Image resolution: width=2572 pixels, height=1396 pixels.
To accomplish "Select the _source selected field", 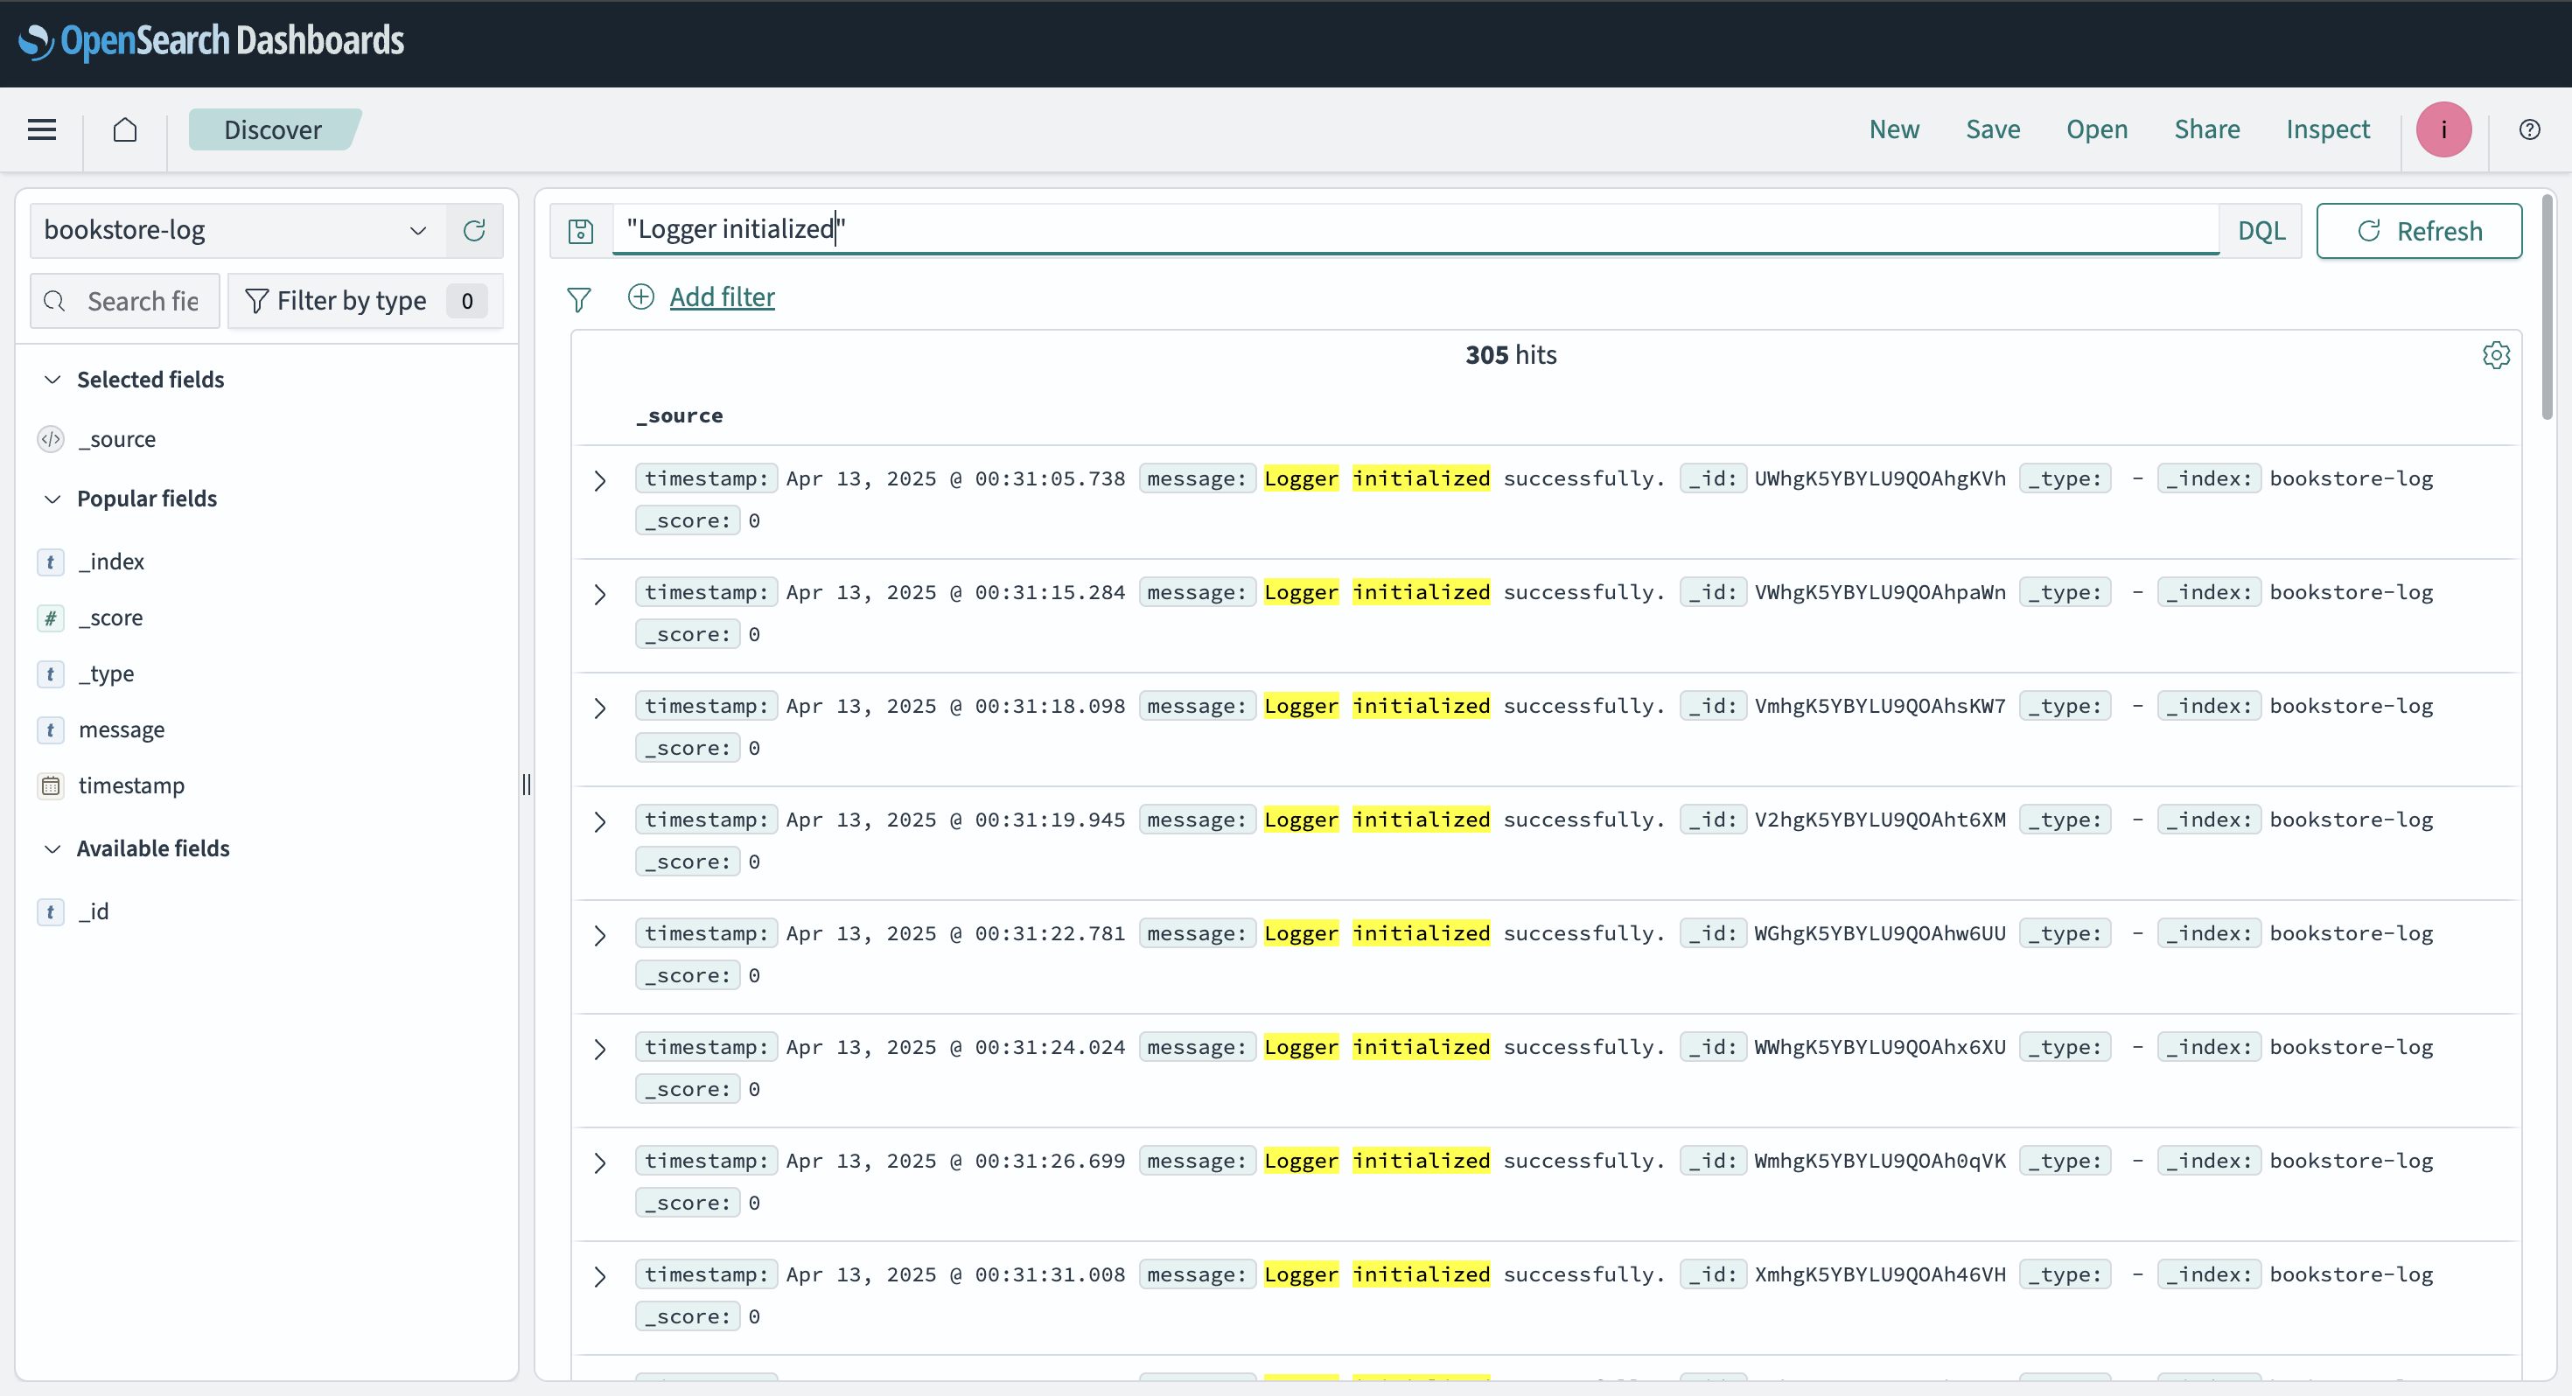I will (x=117, y=439).
